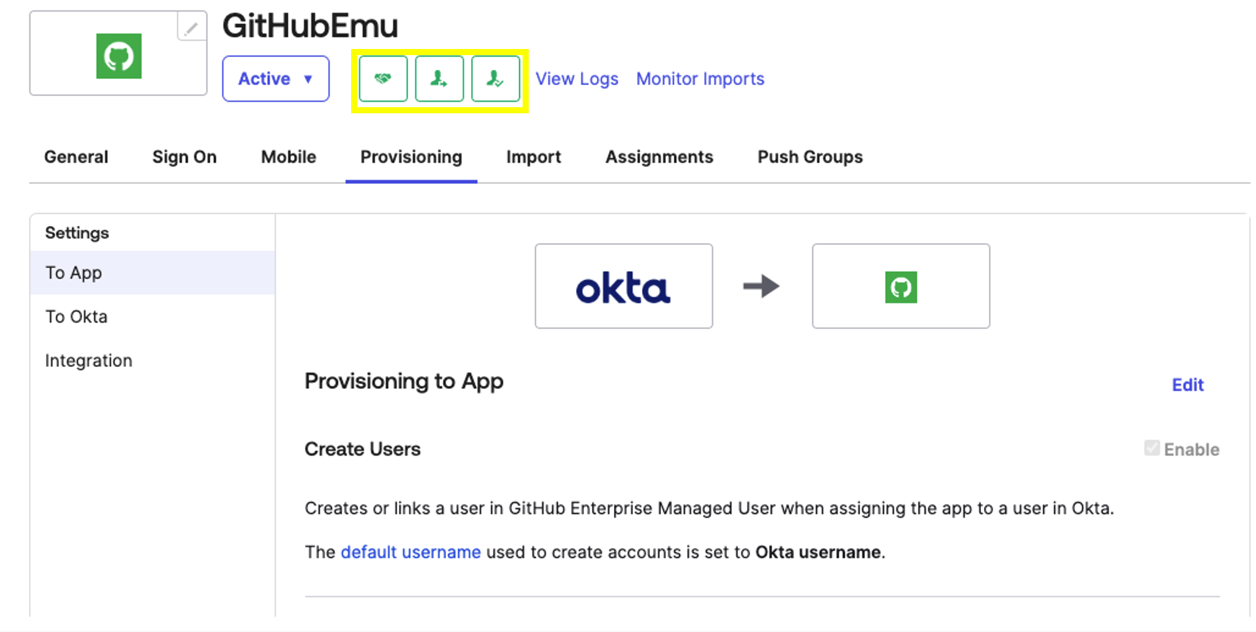Switch to the General tab
The height and width of the screenshot is (632, 1256).
[76, 157]
